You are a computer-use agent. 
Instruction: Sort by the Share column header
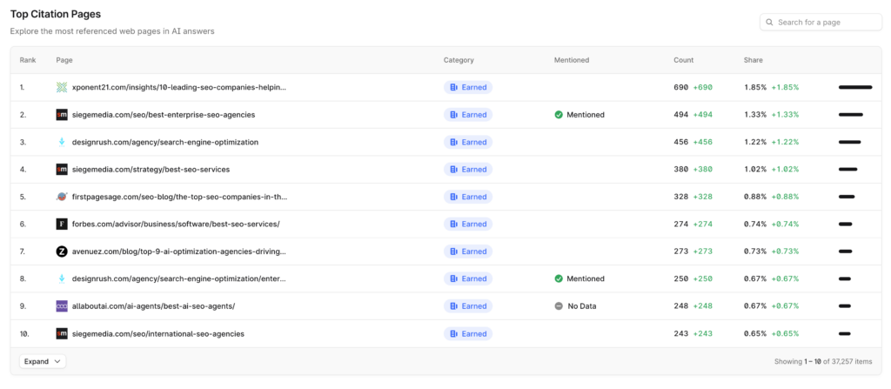[x=753, y=60]
